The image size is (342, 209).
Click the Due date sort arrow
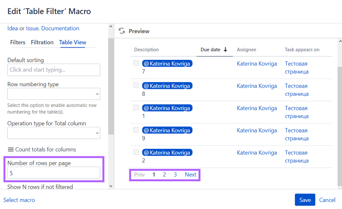tap(225, 50)
